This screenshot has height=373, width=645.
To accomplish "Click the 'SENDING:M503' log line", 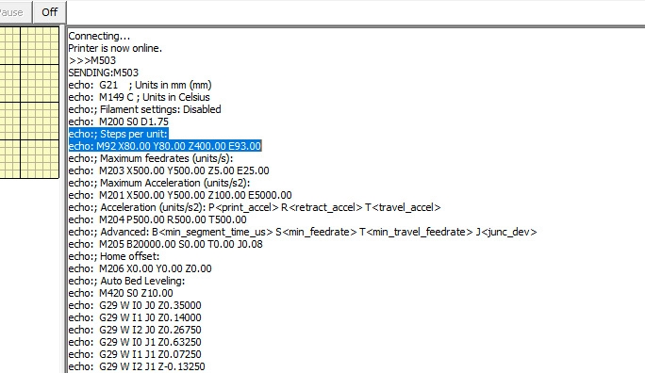I will click(x=103, y=73).
